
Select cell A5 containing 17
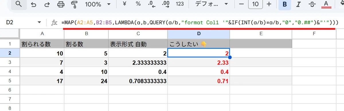coord(42,81)
